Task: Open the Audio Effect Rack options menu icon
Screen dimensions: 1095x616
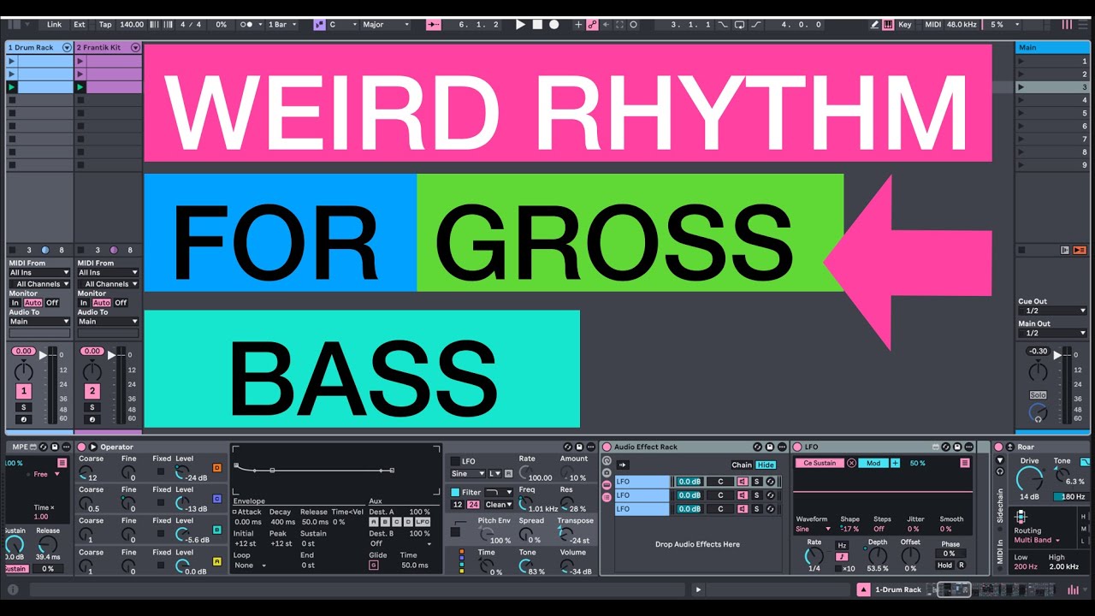Action: pos(782,447)
